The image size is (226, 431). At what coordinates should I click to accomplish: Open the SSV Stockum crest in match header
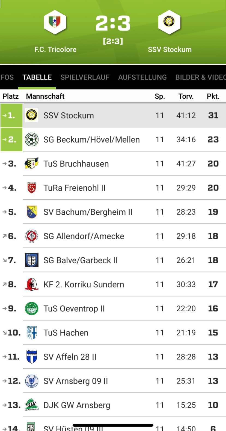[169, 22]
